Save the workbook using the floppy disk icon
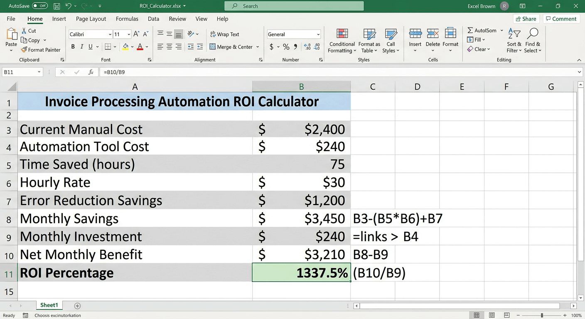The image size is (585, 319). click(57, 6)
